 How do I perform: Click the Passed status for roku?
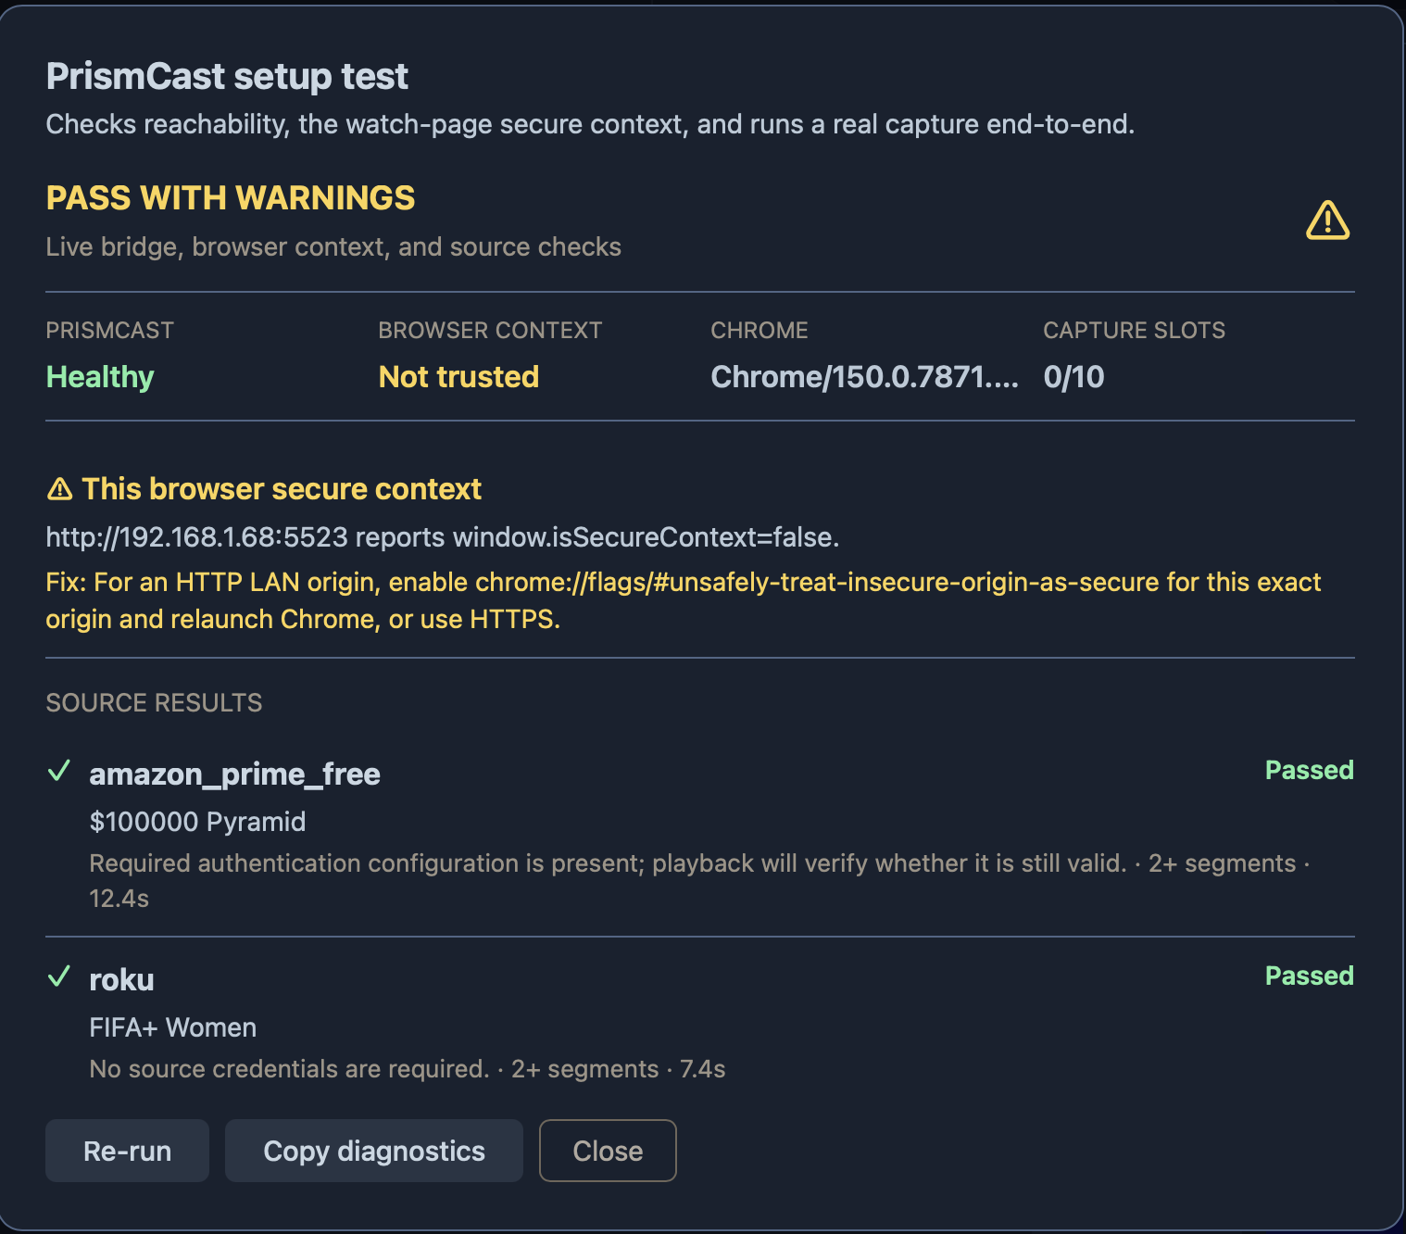coord(1310,976)
